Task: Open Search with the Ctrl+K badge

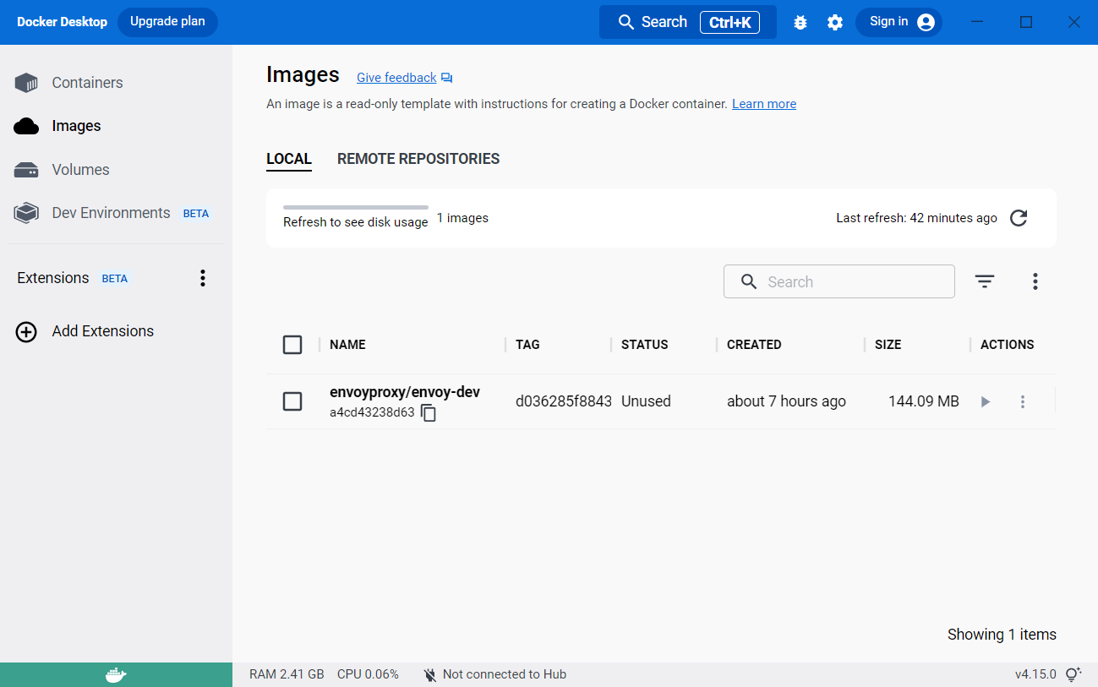Action: pyautogui.click(x=688, y=22)
